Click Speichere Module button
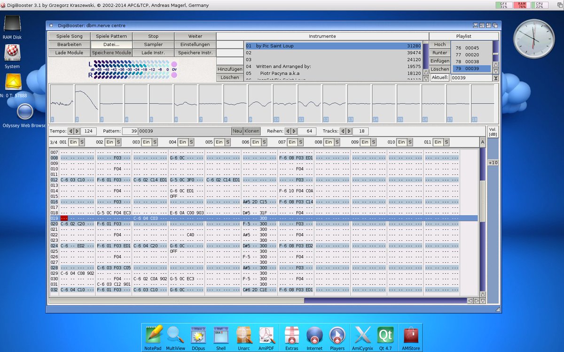 [x=111, y=53]
